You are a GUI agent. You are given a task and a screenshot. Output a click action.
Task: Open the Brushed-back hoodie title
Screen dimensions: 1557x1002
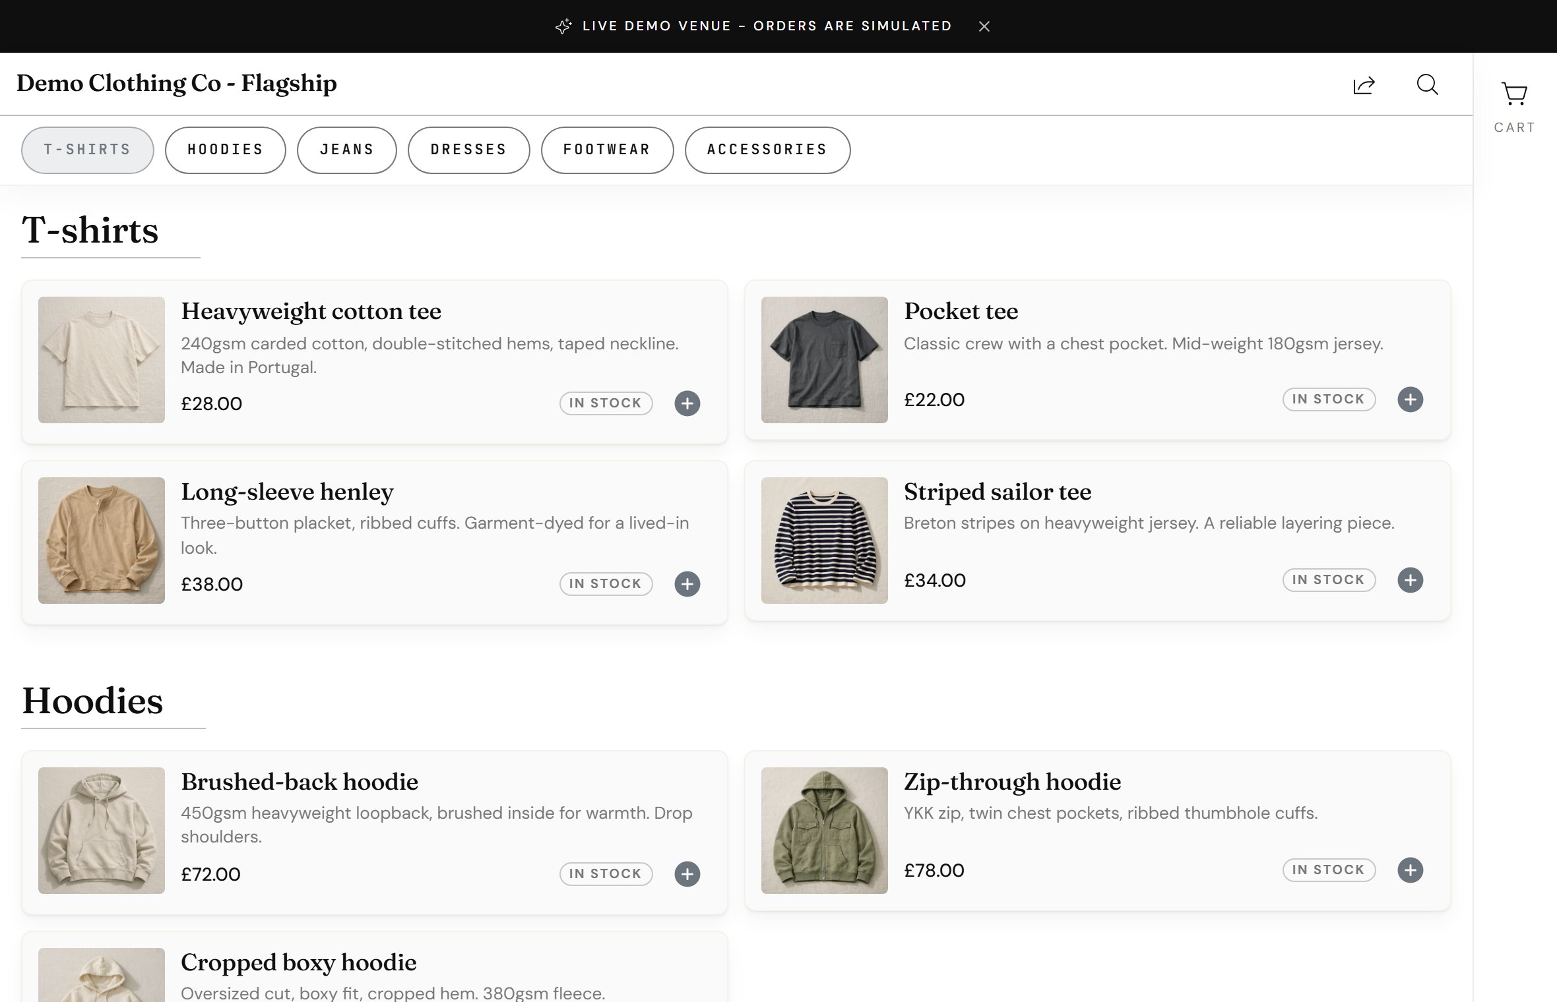(300, 782)
